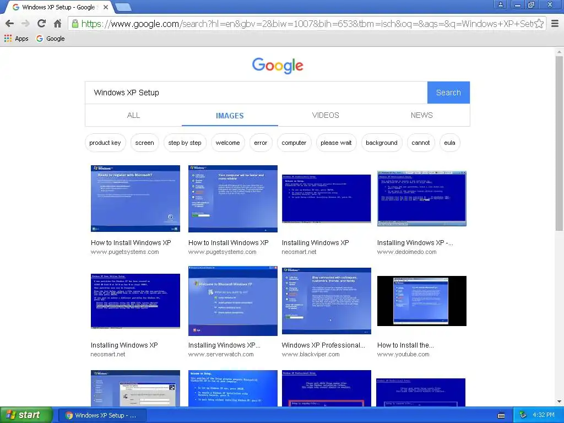This screenshot has height=423, width=564.
Task: Filter by the background chip
Action: pyautogui.click(x=382, y=143)
